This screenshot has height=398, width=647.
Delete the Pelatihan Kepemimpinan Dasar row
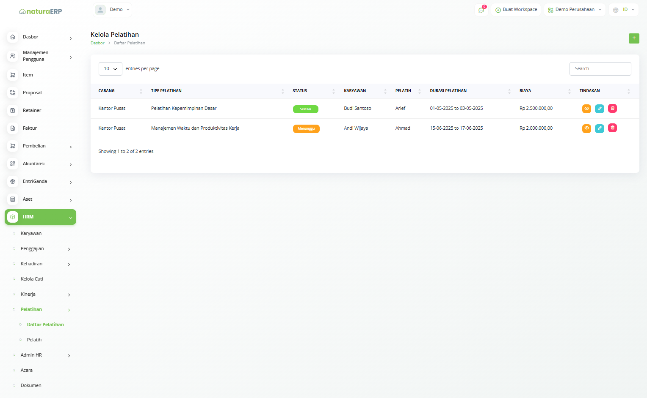[x=612, y=109]
